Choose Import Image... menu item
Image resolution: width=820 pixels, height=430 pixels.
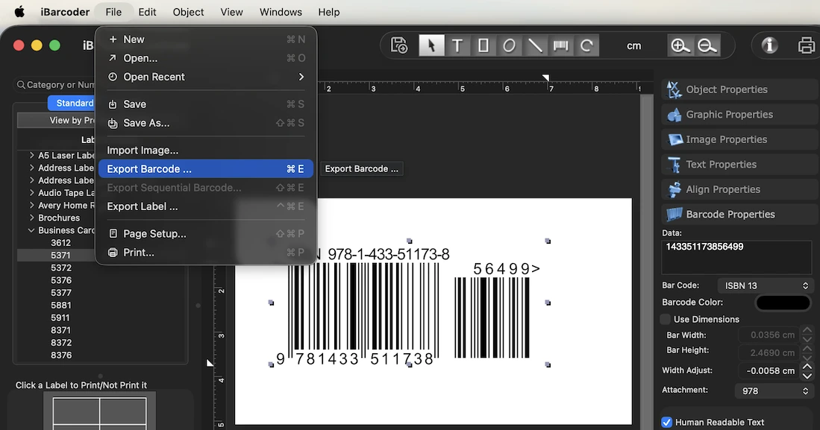pos(205,150)
